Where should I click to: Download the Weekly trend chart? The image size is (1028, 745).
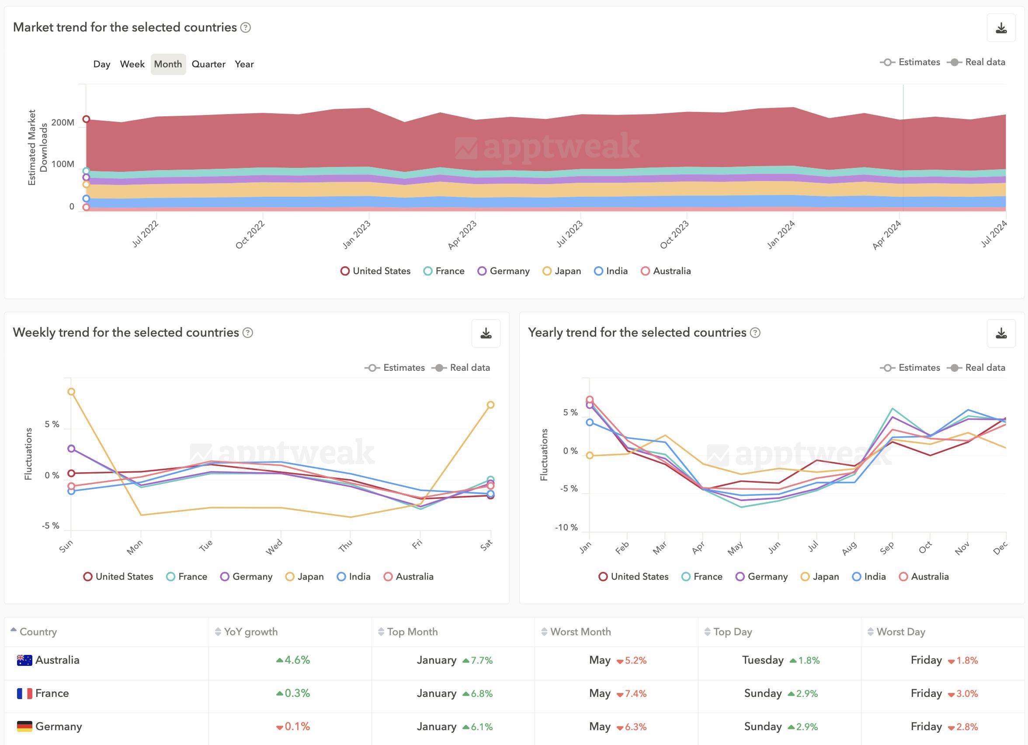[486, 334]
